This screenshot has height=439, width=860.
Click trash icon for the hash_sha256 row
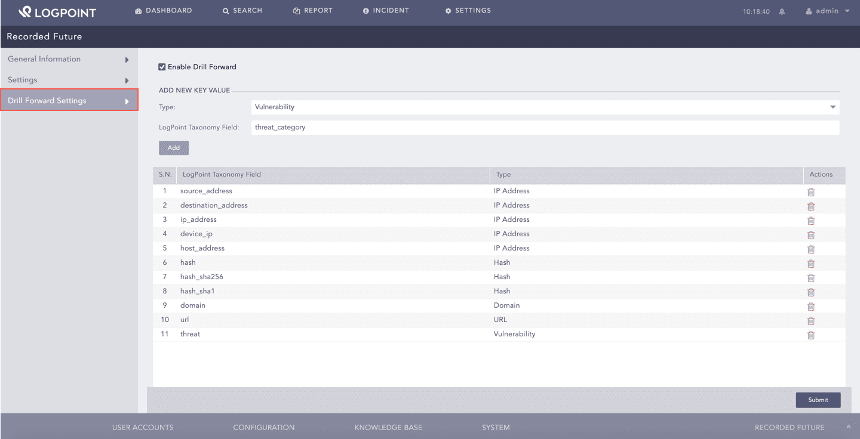tap(810, 278)
